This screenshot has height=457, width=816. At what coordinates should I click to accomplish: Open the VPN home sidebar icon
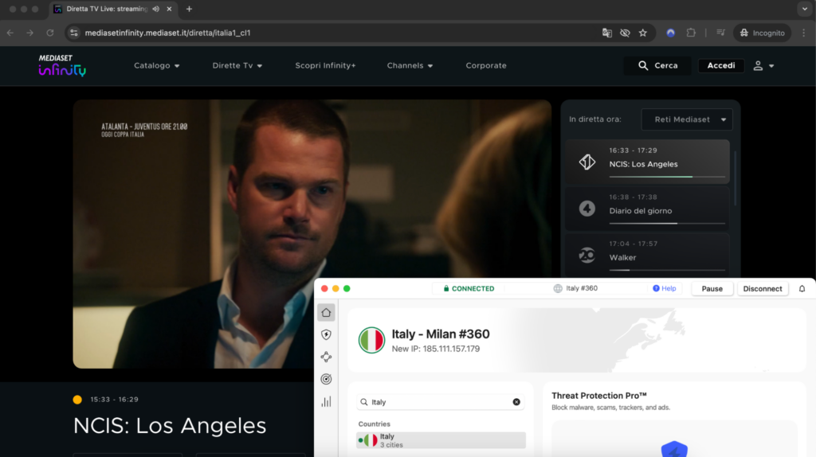pos(326,312)
